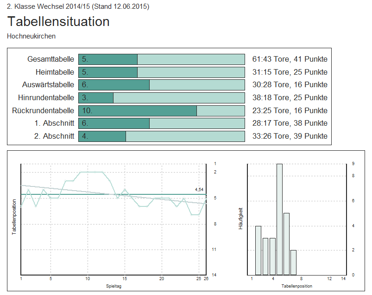372x295 pixels.
Task: Click the Tabellenposition label under the histogram
Action: click(296, 287)
